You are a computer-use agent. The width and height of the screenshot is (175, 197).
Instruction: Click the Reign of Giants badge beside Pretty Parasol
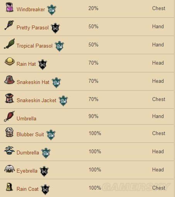coord(55,28)
